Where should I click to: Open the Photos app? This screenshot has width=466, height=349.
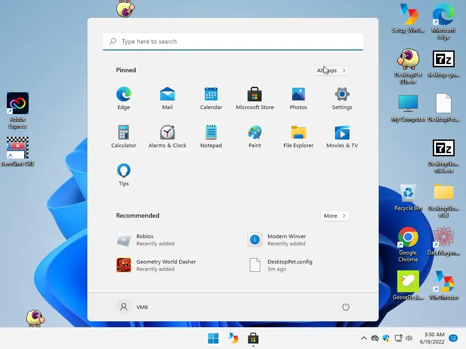pyautogui.click(x=299, y=98)
